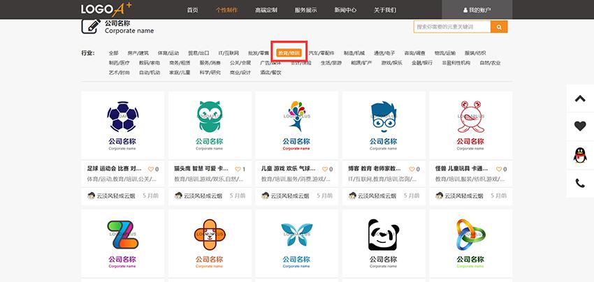Viewport: 594px width, 282px height.
Task: Contact support via the QQ penguin icon
Action: pos(580,155)
